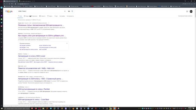Viewport: 196px width, 110px height.
Task: Open result Как создать ключ для авторизации по SSH
Action: pyautogui.click(x=42, y=36)
